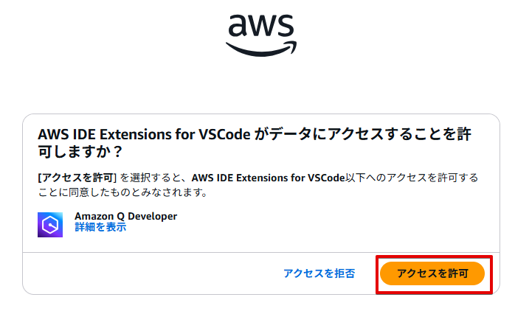Click the text ことに同意したものとみなされます。
The image size is (515, 314).
(x=121, y=192)
